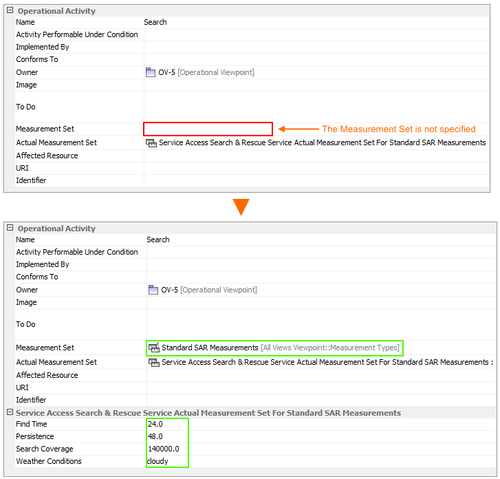Screen dimensions: 500x479
Task: Click the empty To Do field in upper panel
Action: 316,107
